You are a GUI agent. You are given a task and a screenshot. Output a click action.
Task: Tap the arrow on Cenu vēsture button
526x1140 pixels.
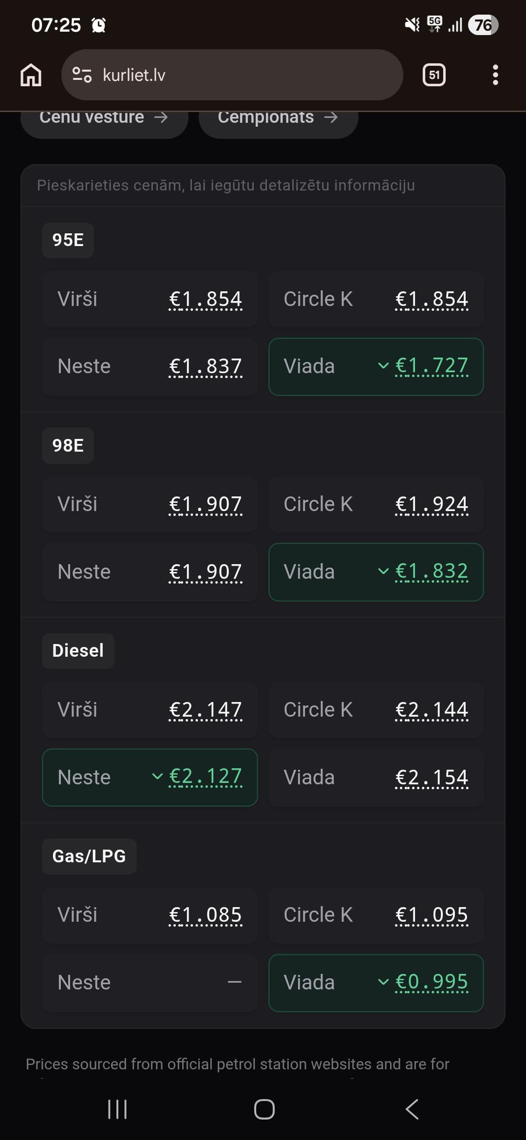(x=161, y=117)
